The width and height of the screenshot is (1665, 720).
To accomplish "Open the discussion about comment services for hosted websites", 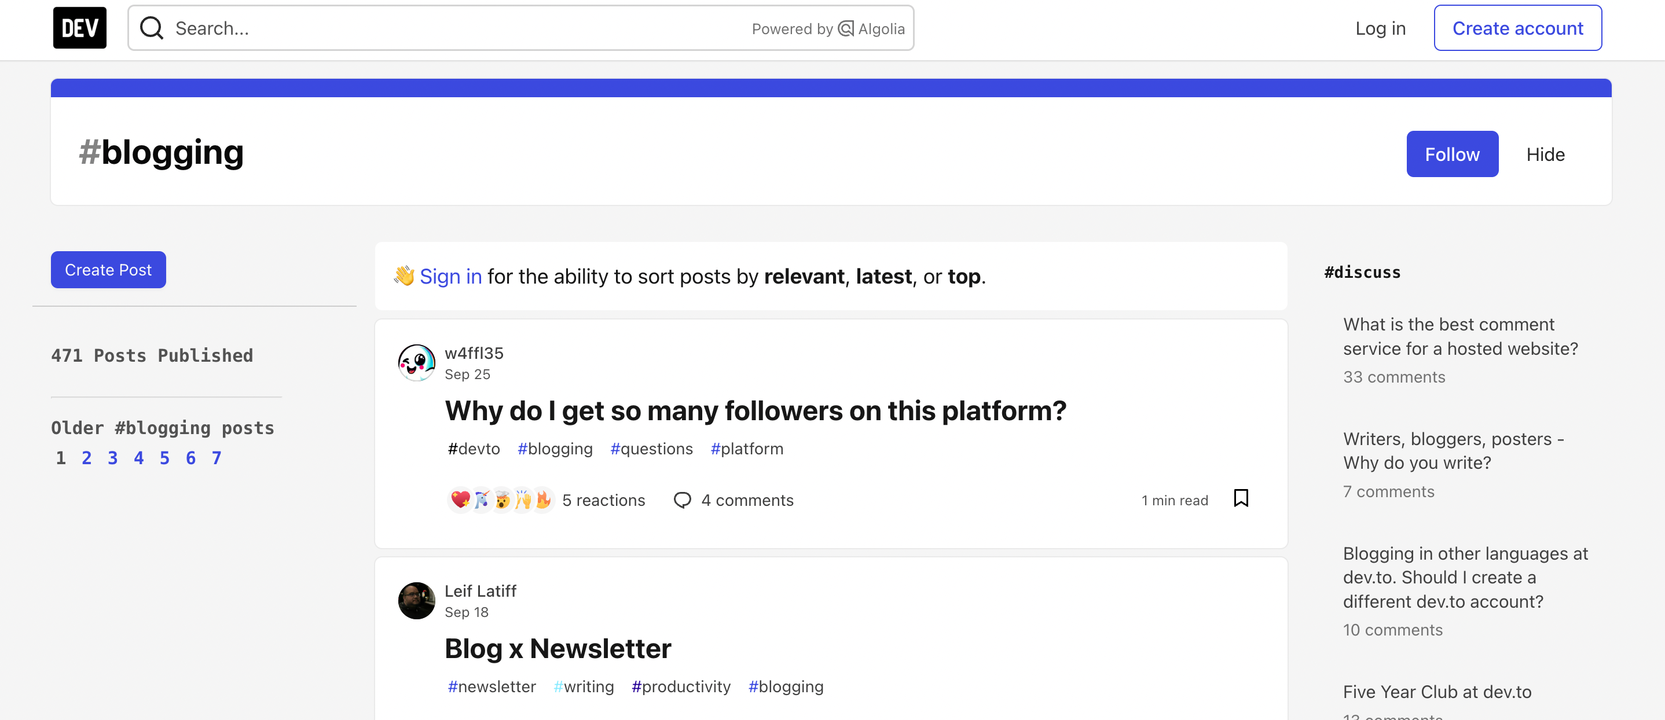I will click(1460, 336).
